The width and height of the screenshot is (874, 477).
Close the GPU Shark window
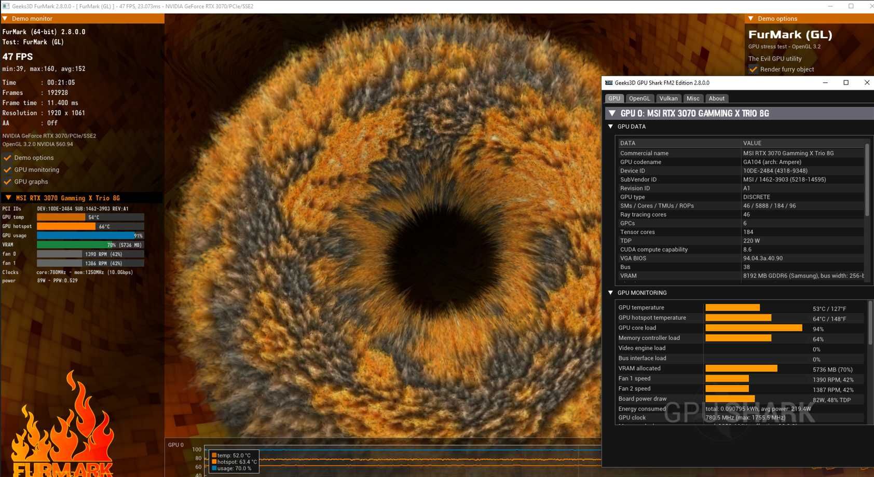click(x=867, y=83)
